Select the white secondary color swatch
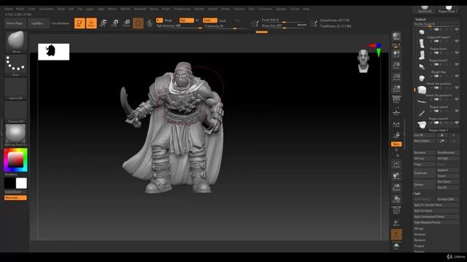467x262 pixels. [21, 183]
